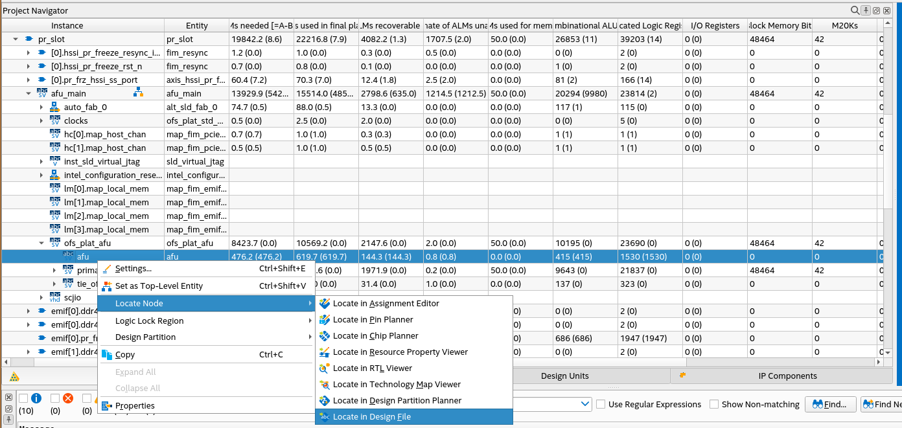Float the Messages panel with undock icon
The height and width of the screenshot is (428, 902).
[x=8, y=409]
